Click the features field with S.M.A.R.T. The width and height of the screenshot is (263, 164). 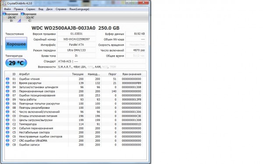(x=102, y=67)
